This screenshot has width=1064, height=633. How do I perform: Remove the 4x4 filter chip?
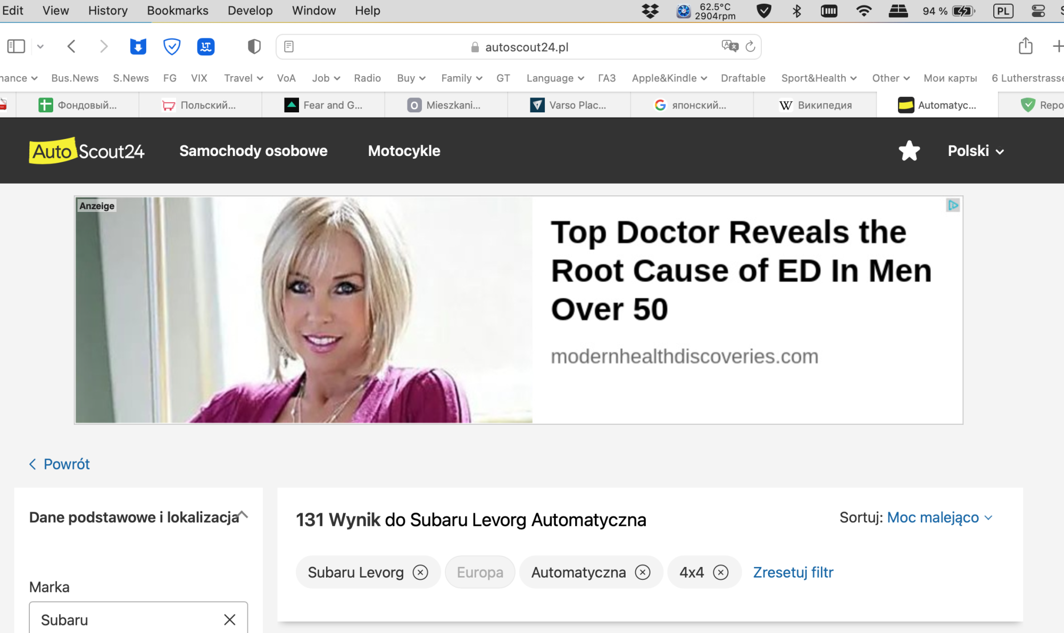click(720, 572)
